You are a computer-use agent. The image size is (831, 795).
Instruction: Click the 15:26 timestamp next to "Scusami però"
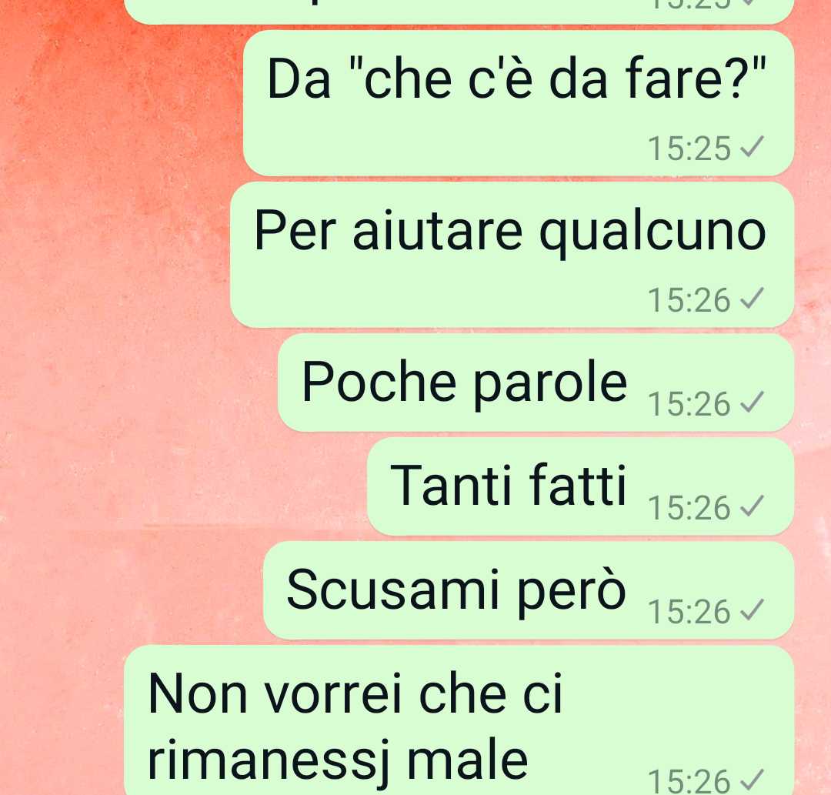(x=689, y=612)
